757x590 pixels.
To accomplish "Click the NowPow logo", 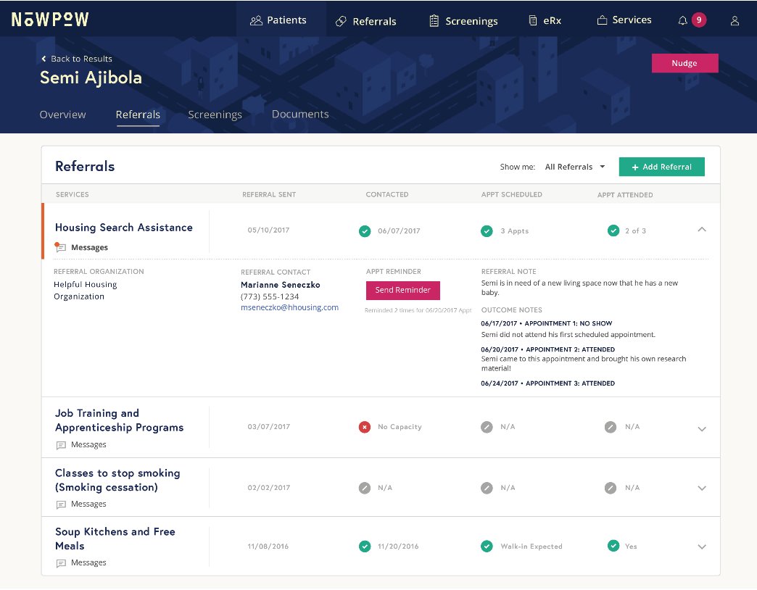I will [x=50, y=20].
